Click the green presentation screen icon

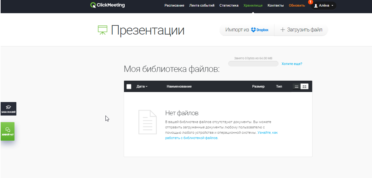(103, 30)
